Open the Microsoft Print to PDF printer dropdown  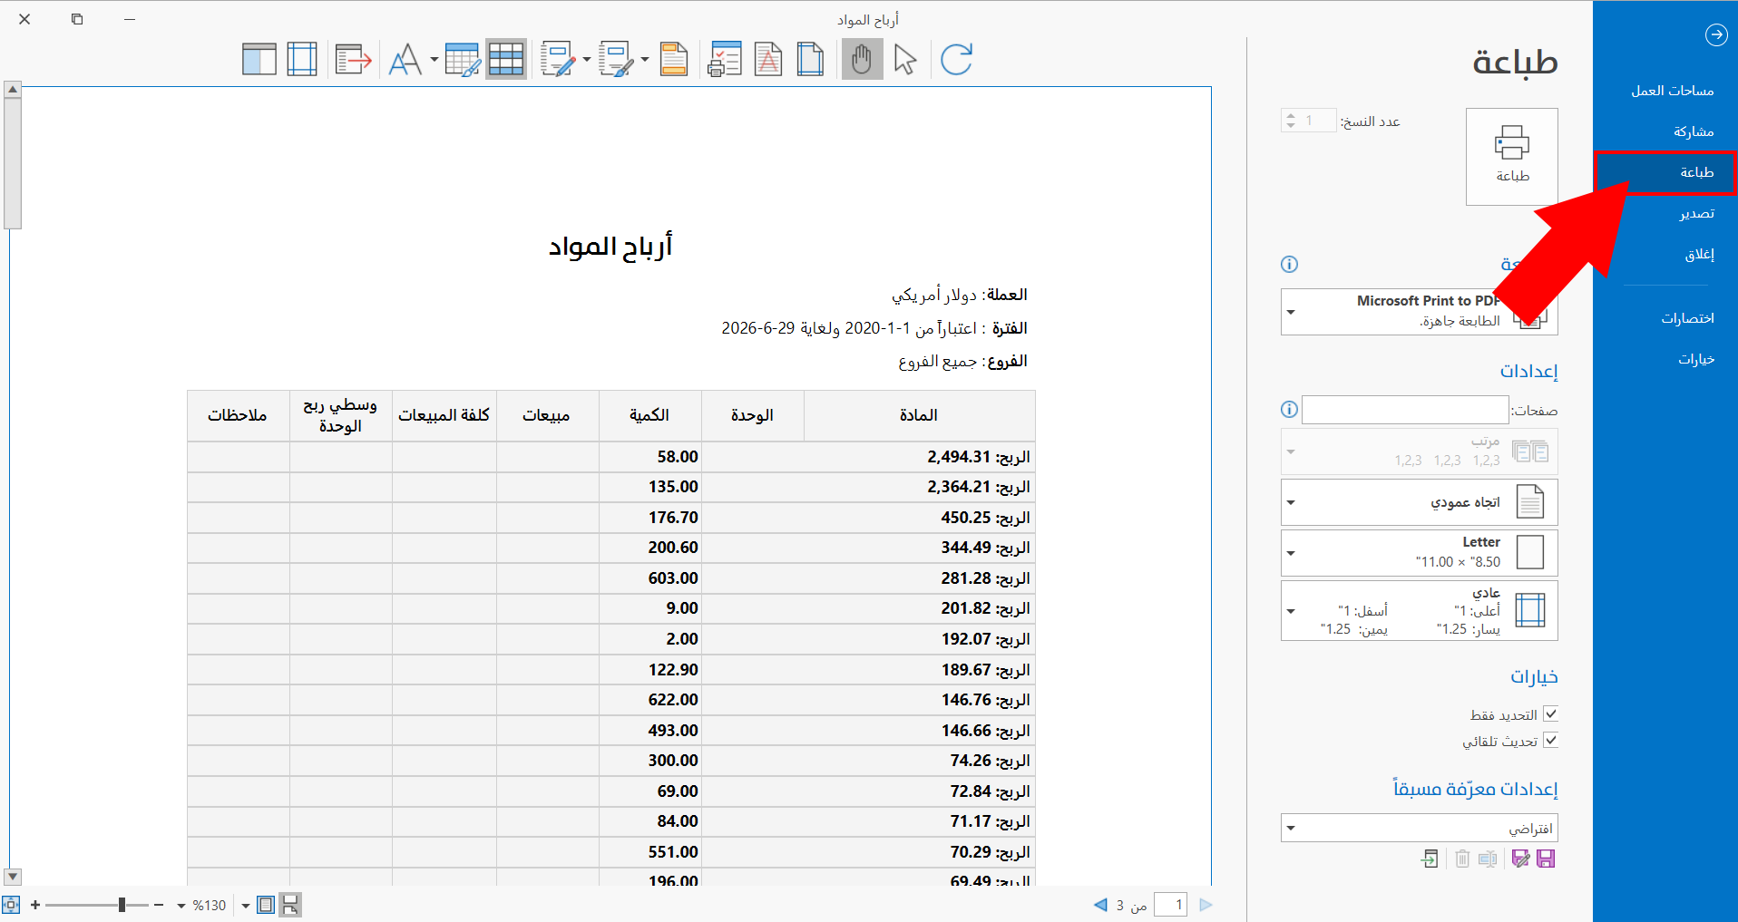pyautogui.click(x=1419, y=312)
